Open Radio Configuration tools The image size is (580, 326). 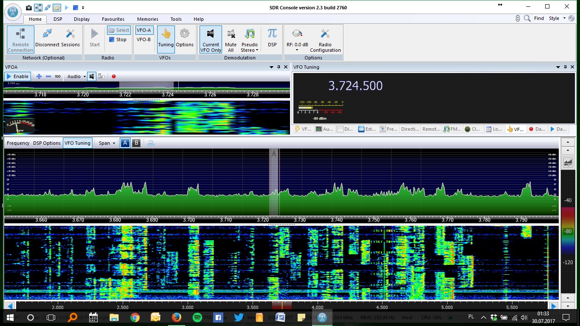(x=325, y=34)
